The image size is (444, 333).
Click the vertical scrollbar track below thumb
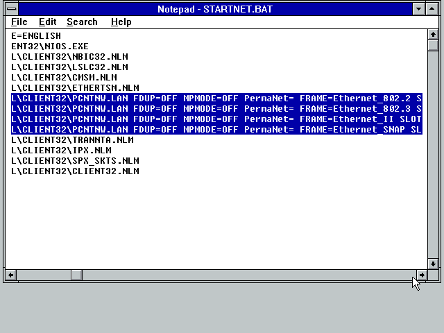coord(433,155)
